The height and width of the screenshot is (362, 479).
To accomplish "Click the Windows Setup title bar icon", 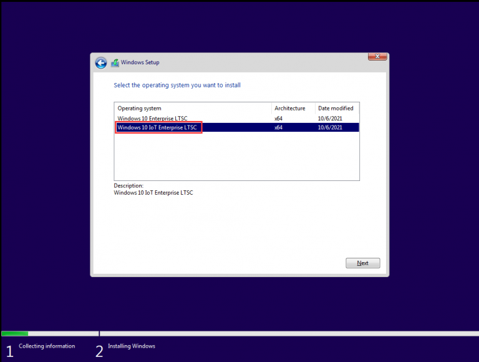I will click(115, 62).
